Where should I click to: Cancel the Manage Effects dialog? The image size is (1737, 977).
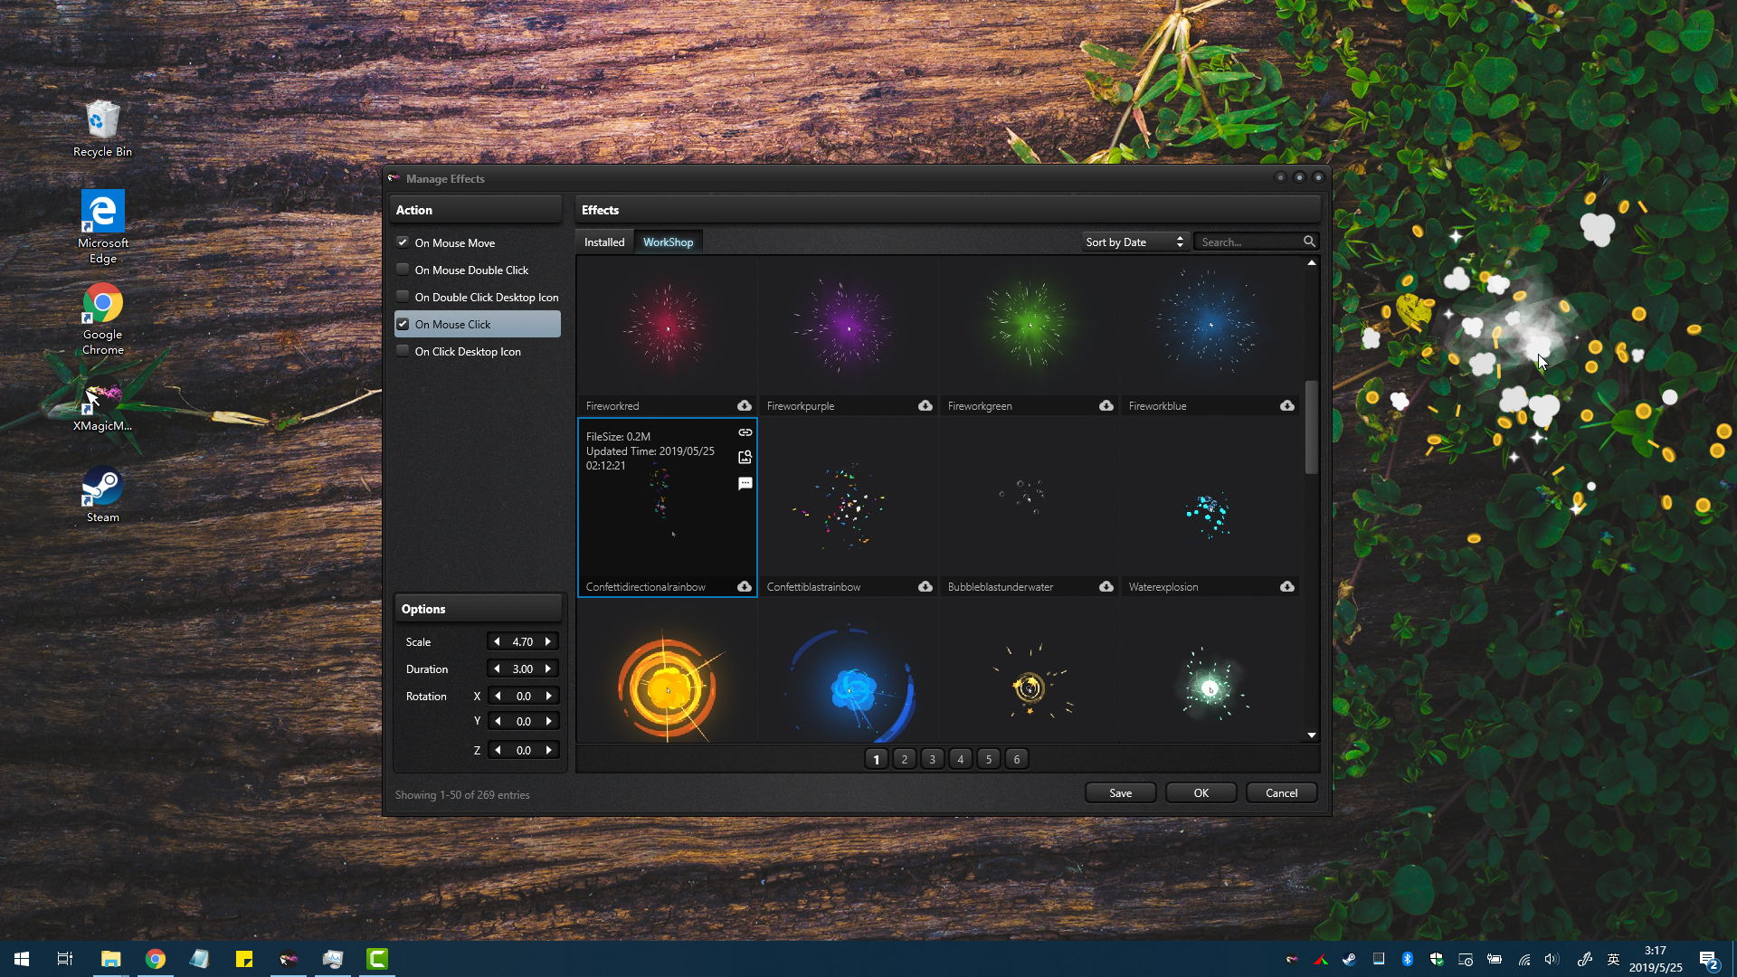1281,792
